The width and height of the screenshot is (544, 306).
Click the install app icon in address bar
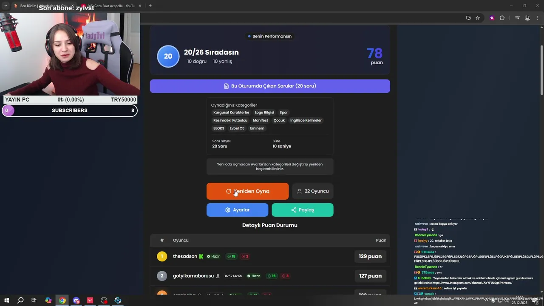tap(468, 18)
